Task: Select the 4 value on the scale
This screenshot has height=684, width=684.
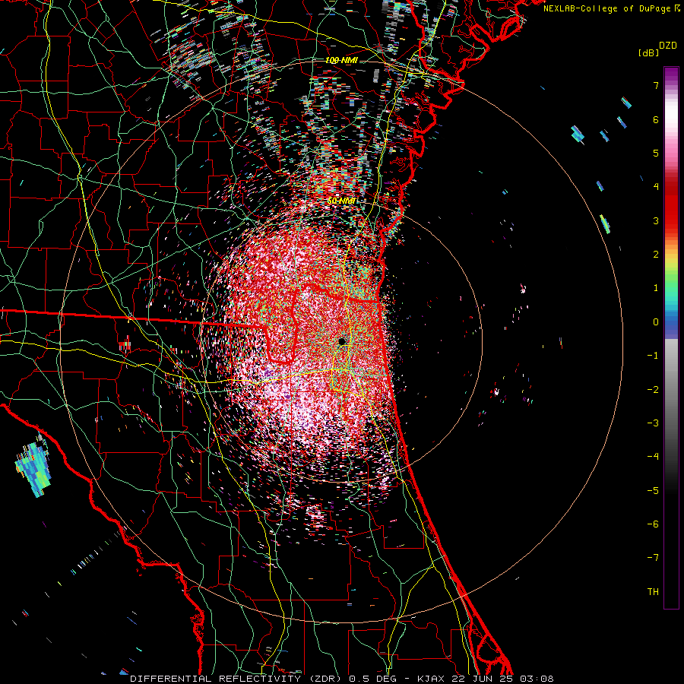Action: [x=656, y=186]
